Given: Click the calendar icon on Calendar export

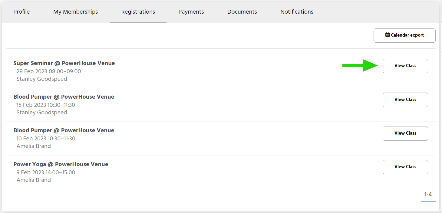Looking at the screenshot, I should pos(388,35).
